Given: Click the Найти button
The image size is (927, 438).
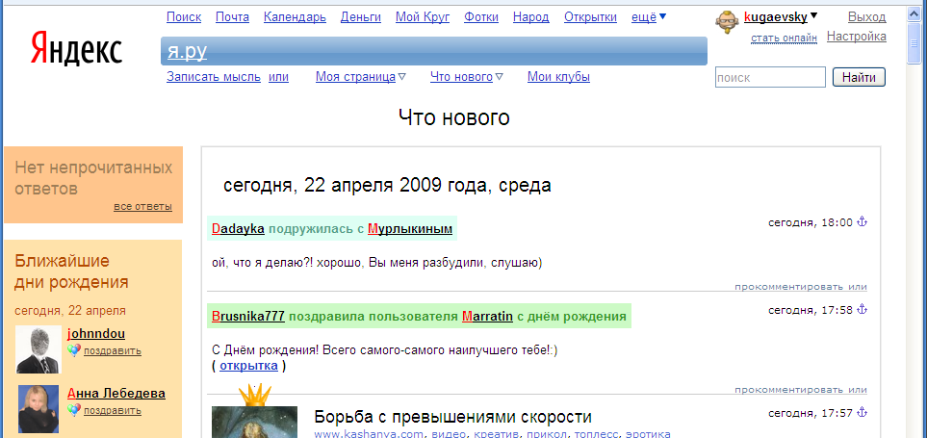Looking at the screenshot, I should (859, 77).
